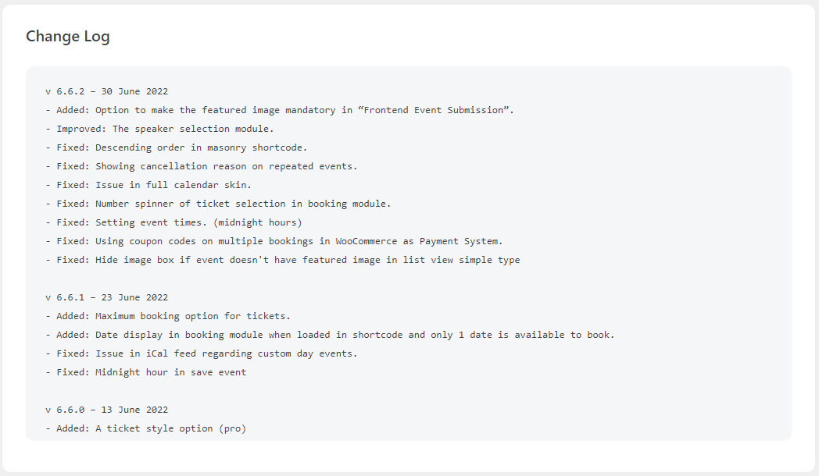The height and width of the screenshot is (476, 819).
Task: Select the v 6.6.2 – 30 June 2022 line
Action: point(107,91)
